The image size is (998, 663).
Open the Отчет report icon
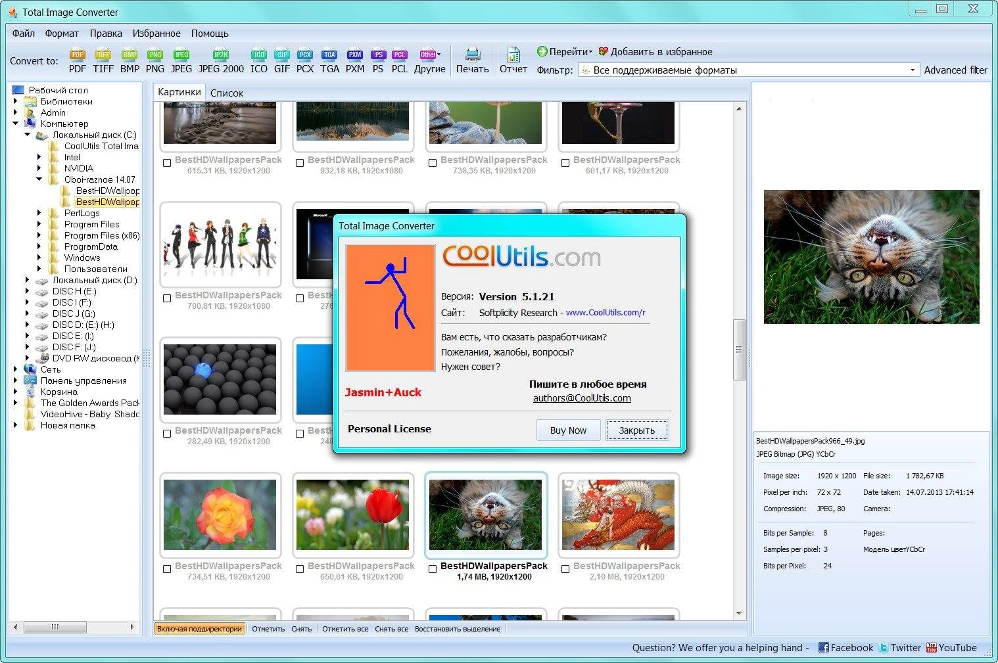[x=513, y=55]
